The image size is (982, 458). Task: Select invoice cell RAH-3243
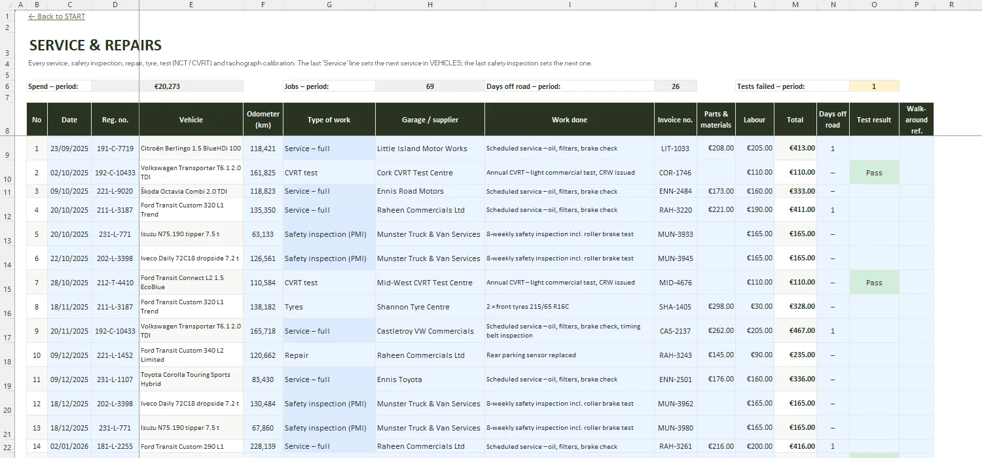tap(676, 355)
